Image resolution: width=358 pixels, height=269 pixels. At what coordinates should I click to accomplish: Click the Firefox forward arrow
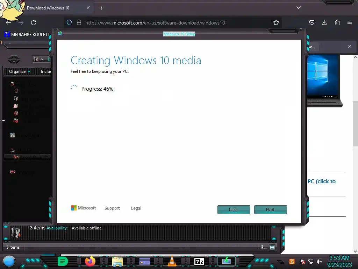21,23
